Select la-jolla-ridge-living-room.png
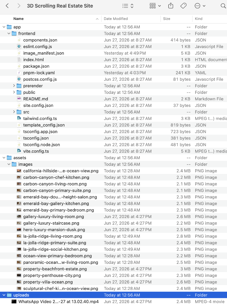Image resolution: width=227 pixels, height=305 pixels. 52,236
